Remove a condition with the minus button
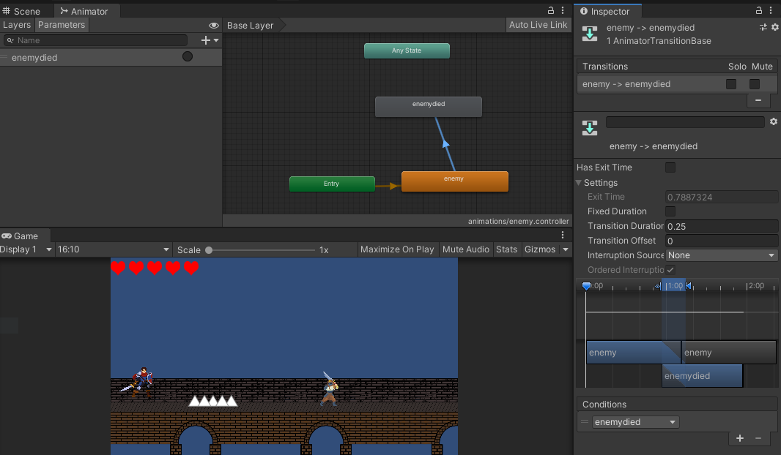The height and width of the screenshot is (455, 781). point(758,438)
